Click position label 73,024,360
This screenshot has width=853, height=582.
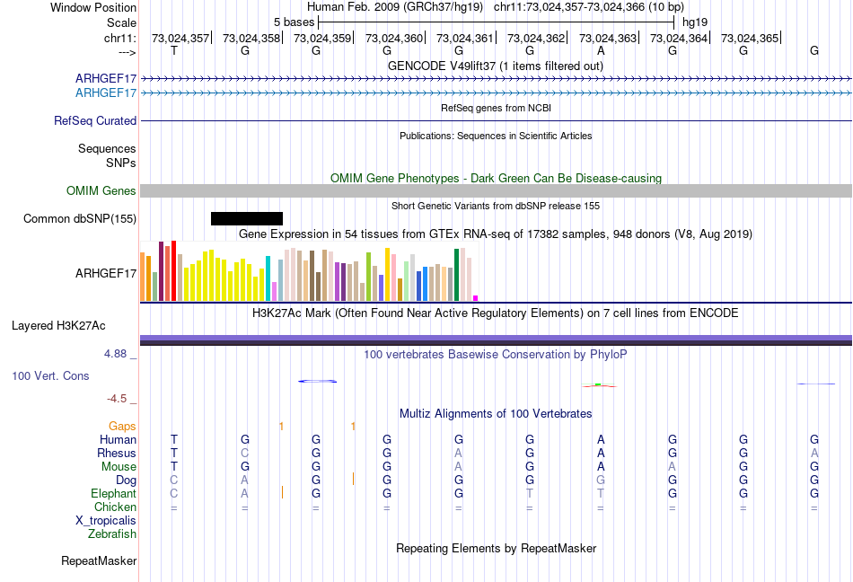pos(394,38)
